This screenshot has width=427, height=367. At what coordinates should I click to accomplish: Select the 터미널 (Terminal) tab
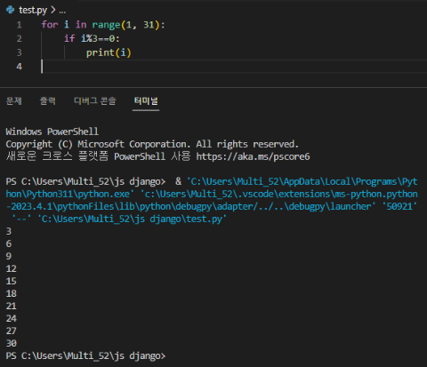(146, 101)
